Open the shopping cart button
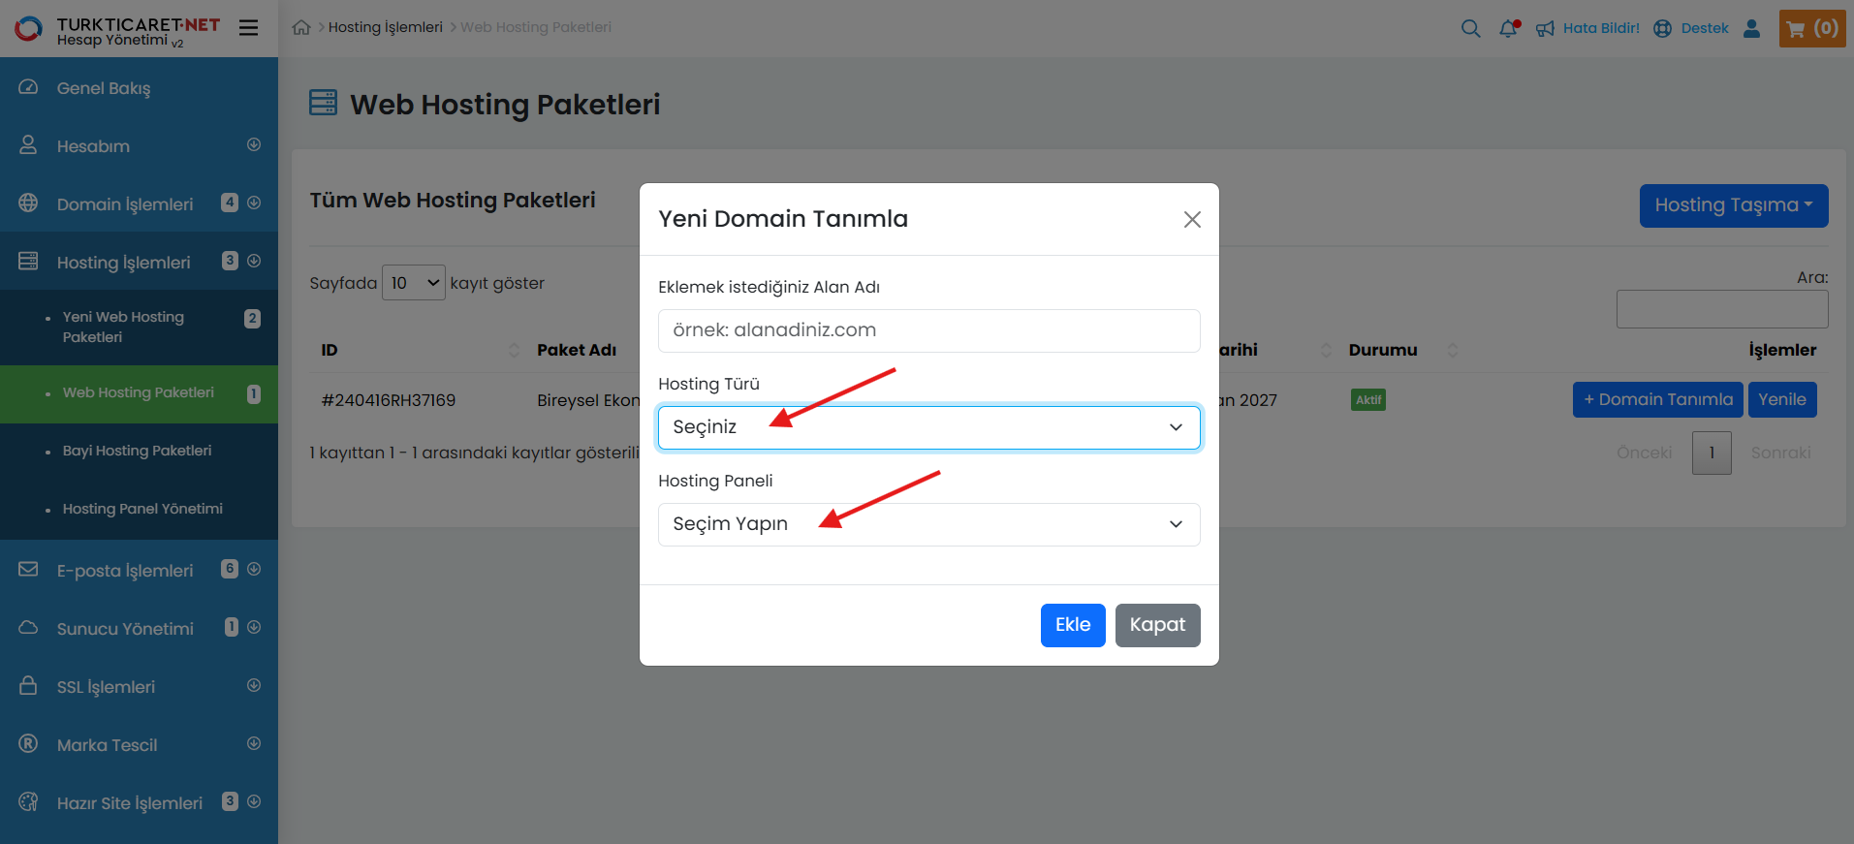Viewport: 1854px width, 844px height. click(x=1811, y=28)
